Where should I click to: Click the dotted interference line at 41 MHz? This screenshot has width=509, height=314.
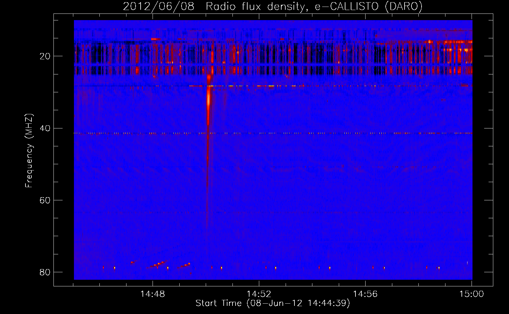[x=273, y=133]
